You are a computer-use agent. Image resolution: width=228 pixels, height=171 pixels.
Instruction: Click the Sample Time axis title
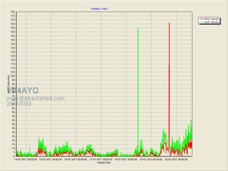(x=104, y=163)
